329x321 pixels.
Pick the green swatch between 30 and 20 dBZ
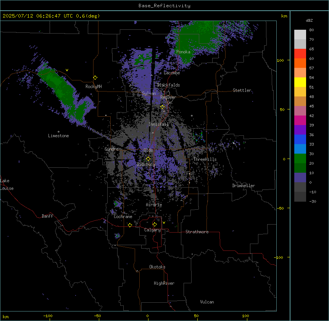[x=300, y=159]
